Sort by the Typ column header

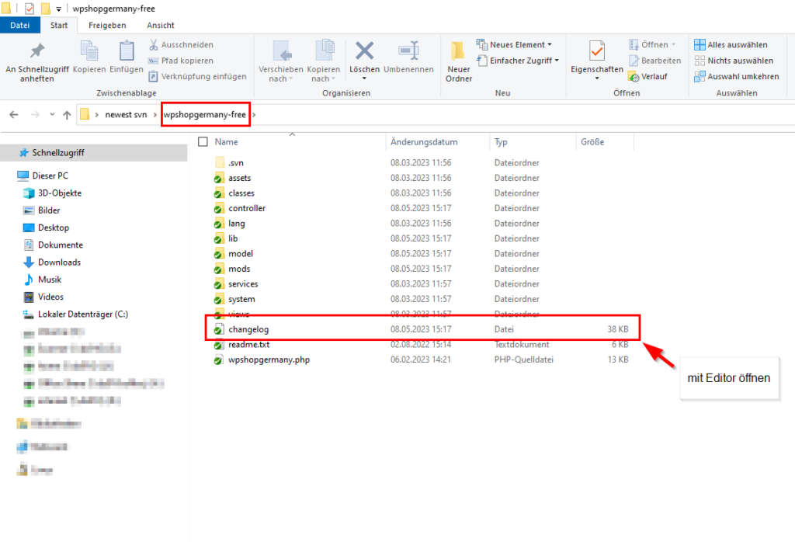tap(501, 142)
